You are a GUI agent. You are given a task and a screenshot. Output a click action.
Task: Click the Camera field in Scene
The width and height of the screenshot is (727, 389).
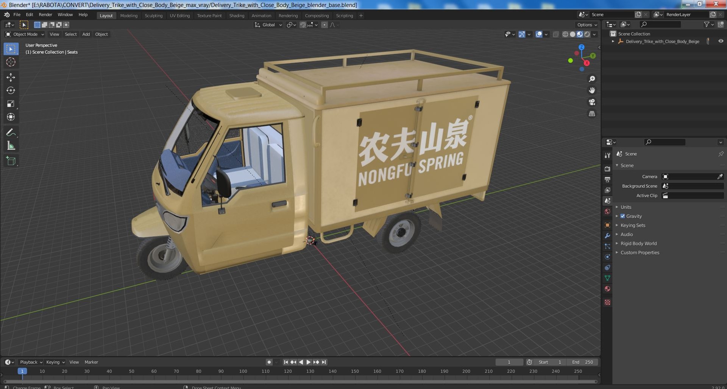coord(693,177)
